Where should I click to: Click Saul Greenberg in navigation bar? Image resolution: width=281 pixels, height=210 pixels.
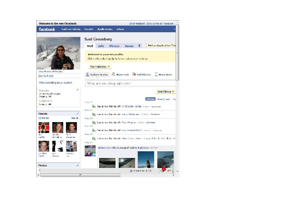pos(71,29)
